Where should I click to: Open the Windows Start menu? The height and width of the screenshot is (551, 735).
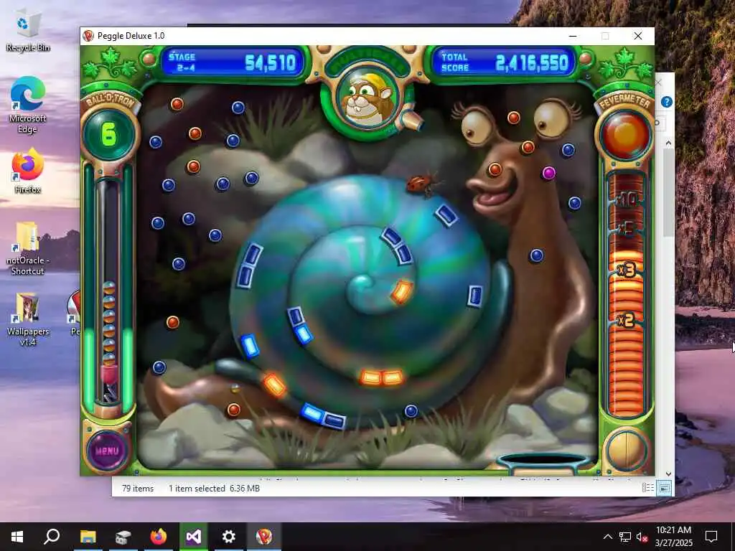pos(17,537)
